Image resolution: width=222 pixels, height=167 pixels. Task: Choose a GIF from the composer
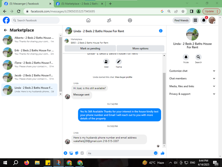[x=82, y=153]
